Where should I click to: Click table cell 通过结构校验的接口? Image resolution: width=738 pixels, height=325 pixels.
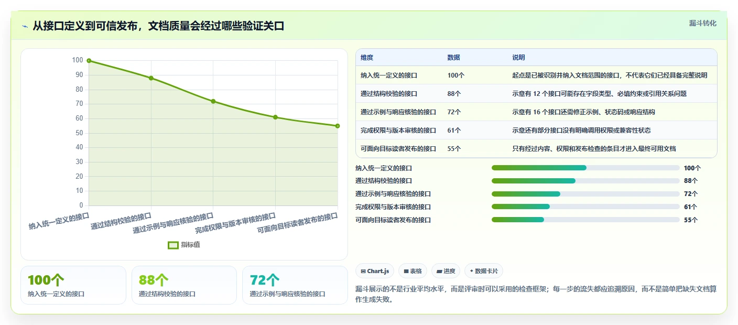point(389,94)
